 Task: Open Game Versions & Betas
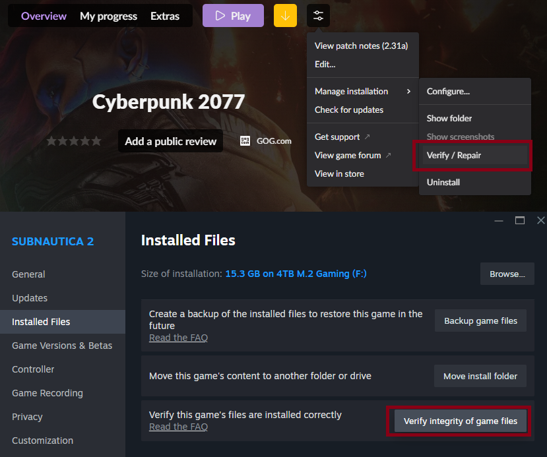[63, 346]
